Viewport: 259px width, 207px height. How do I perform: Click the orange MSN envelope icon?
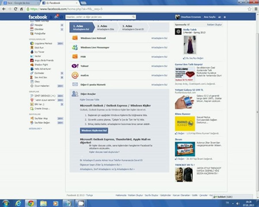coord(75,56)
